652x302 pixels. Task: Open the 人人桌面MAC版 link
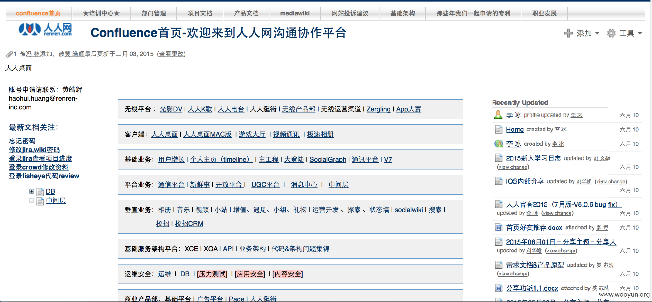pyautogui.click(x=207, y=134)
